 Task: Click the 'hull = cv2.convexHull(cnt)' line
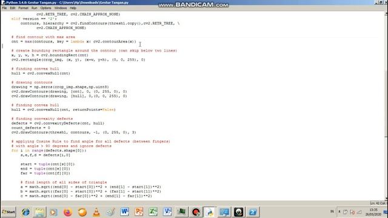[41, 73]
